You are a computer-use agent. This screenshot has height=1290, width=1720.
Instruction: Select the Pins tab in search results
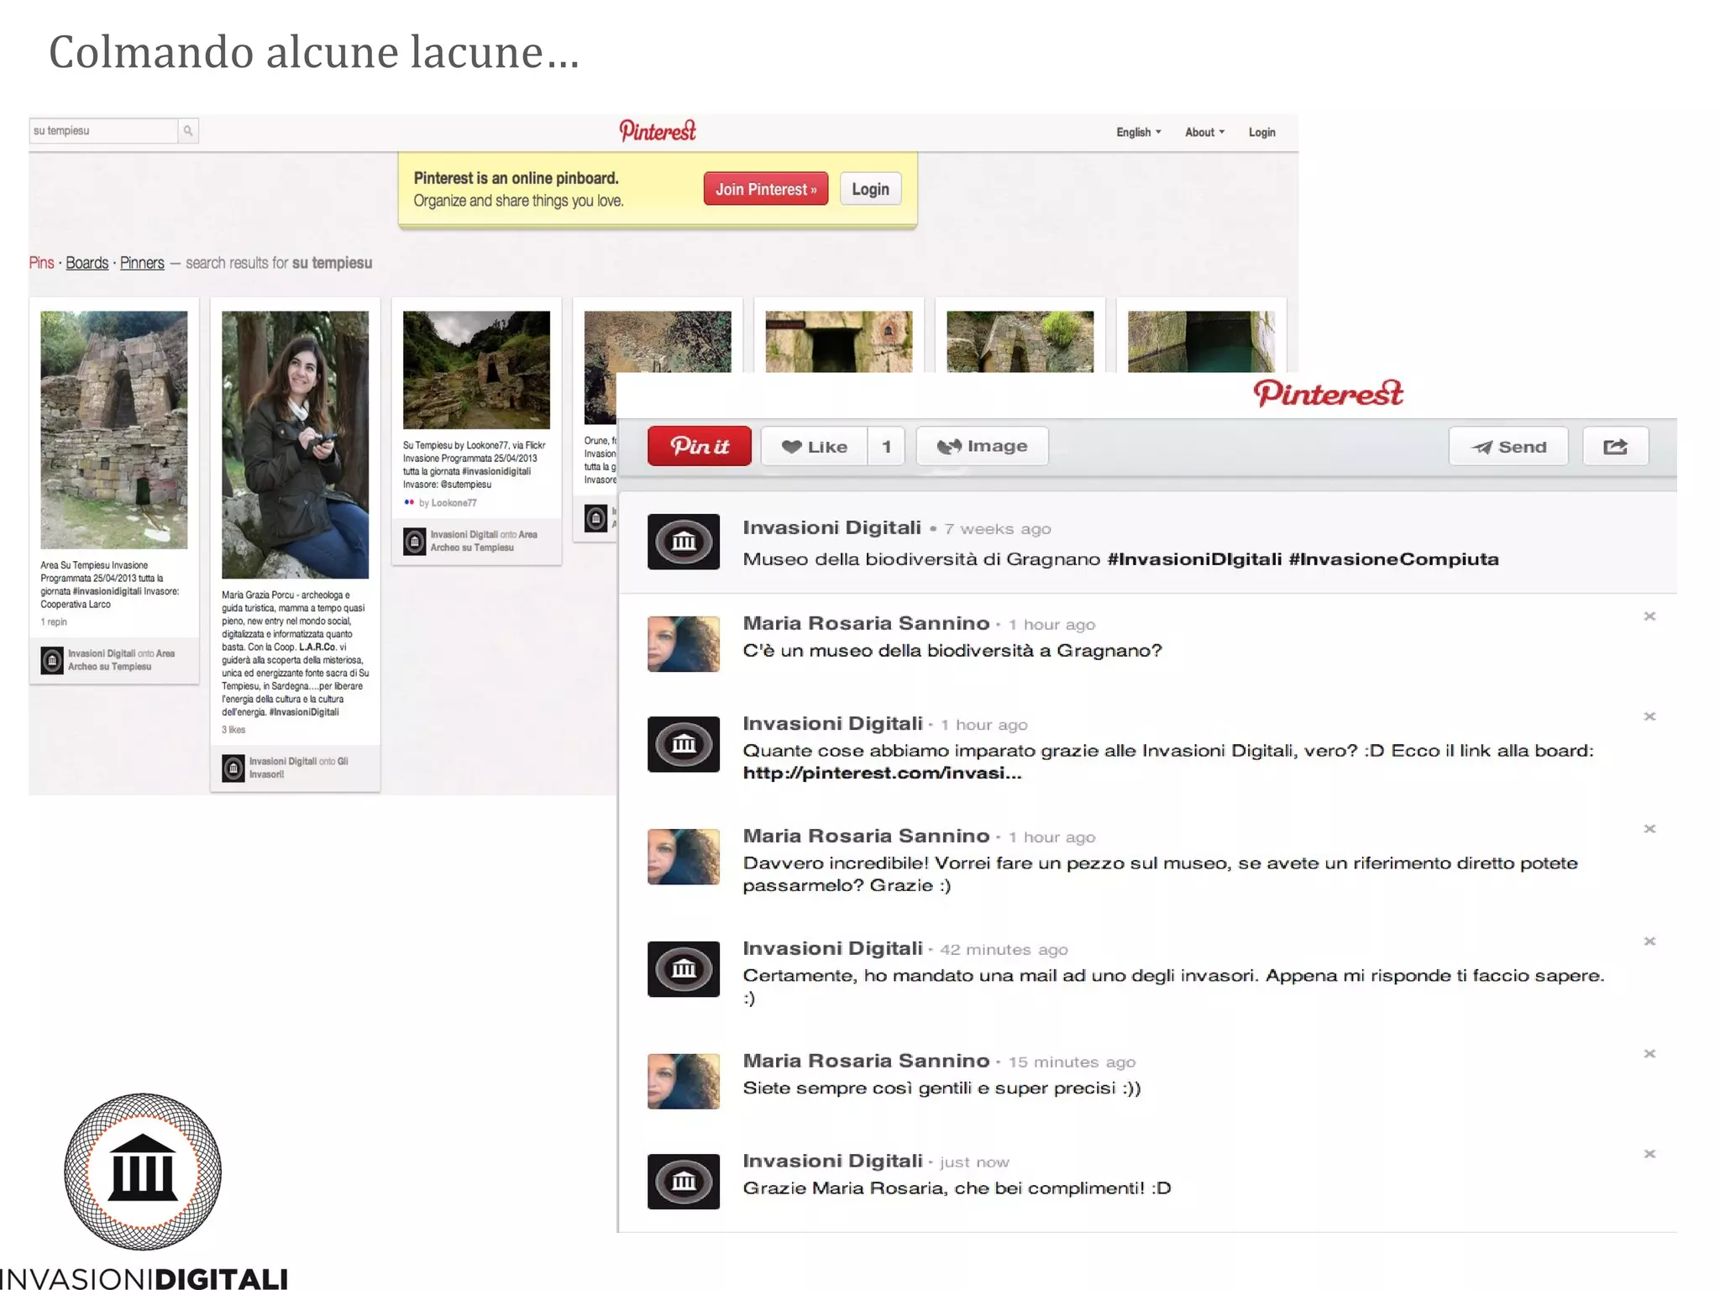click(x=42, y=263)
